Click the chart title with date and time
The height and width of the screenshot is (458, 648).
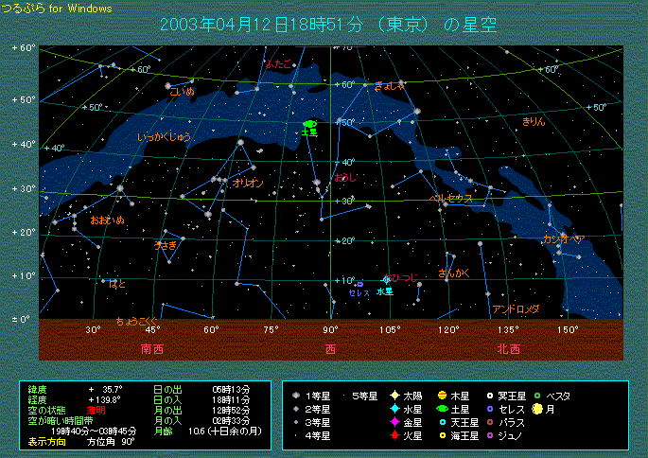point(330,26)
